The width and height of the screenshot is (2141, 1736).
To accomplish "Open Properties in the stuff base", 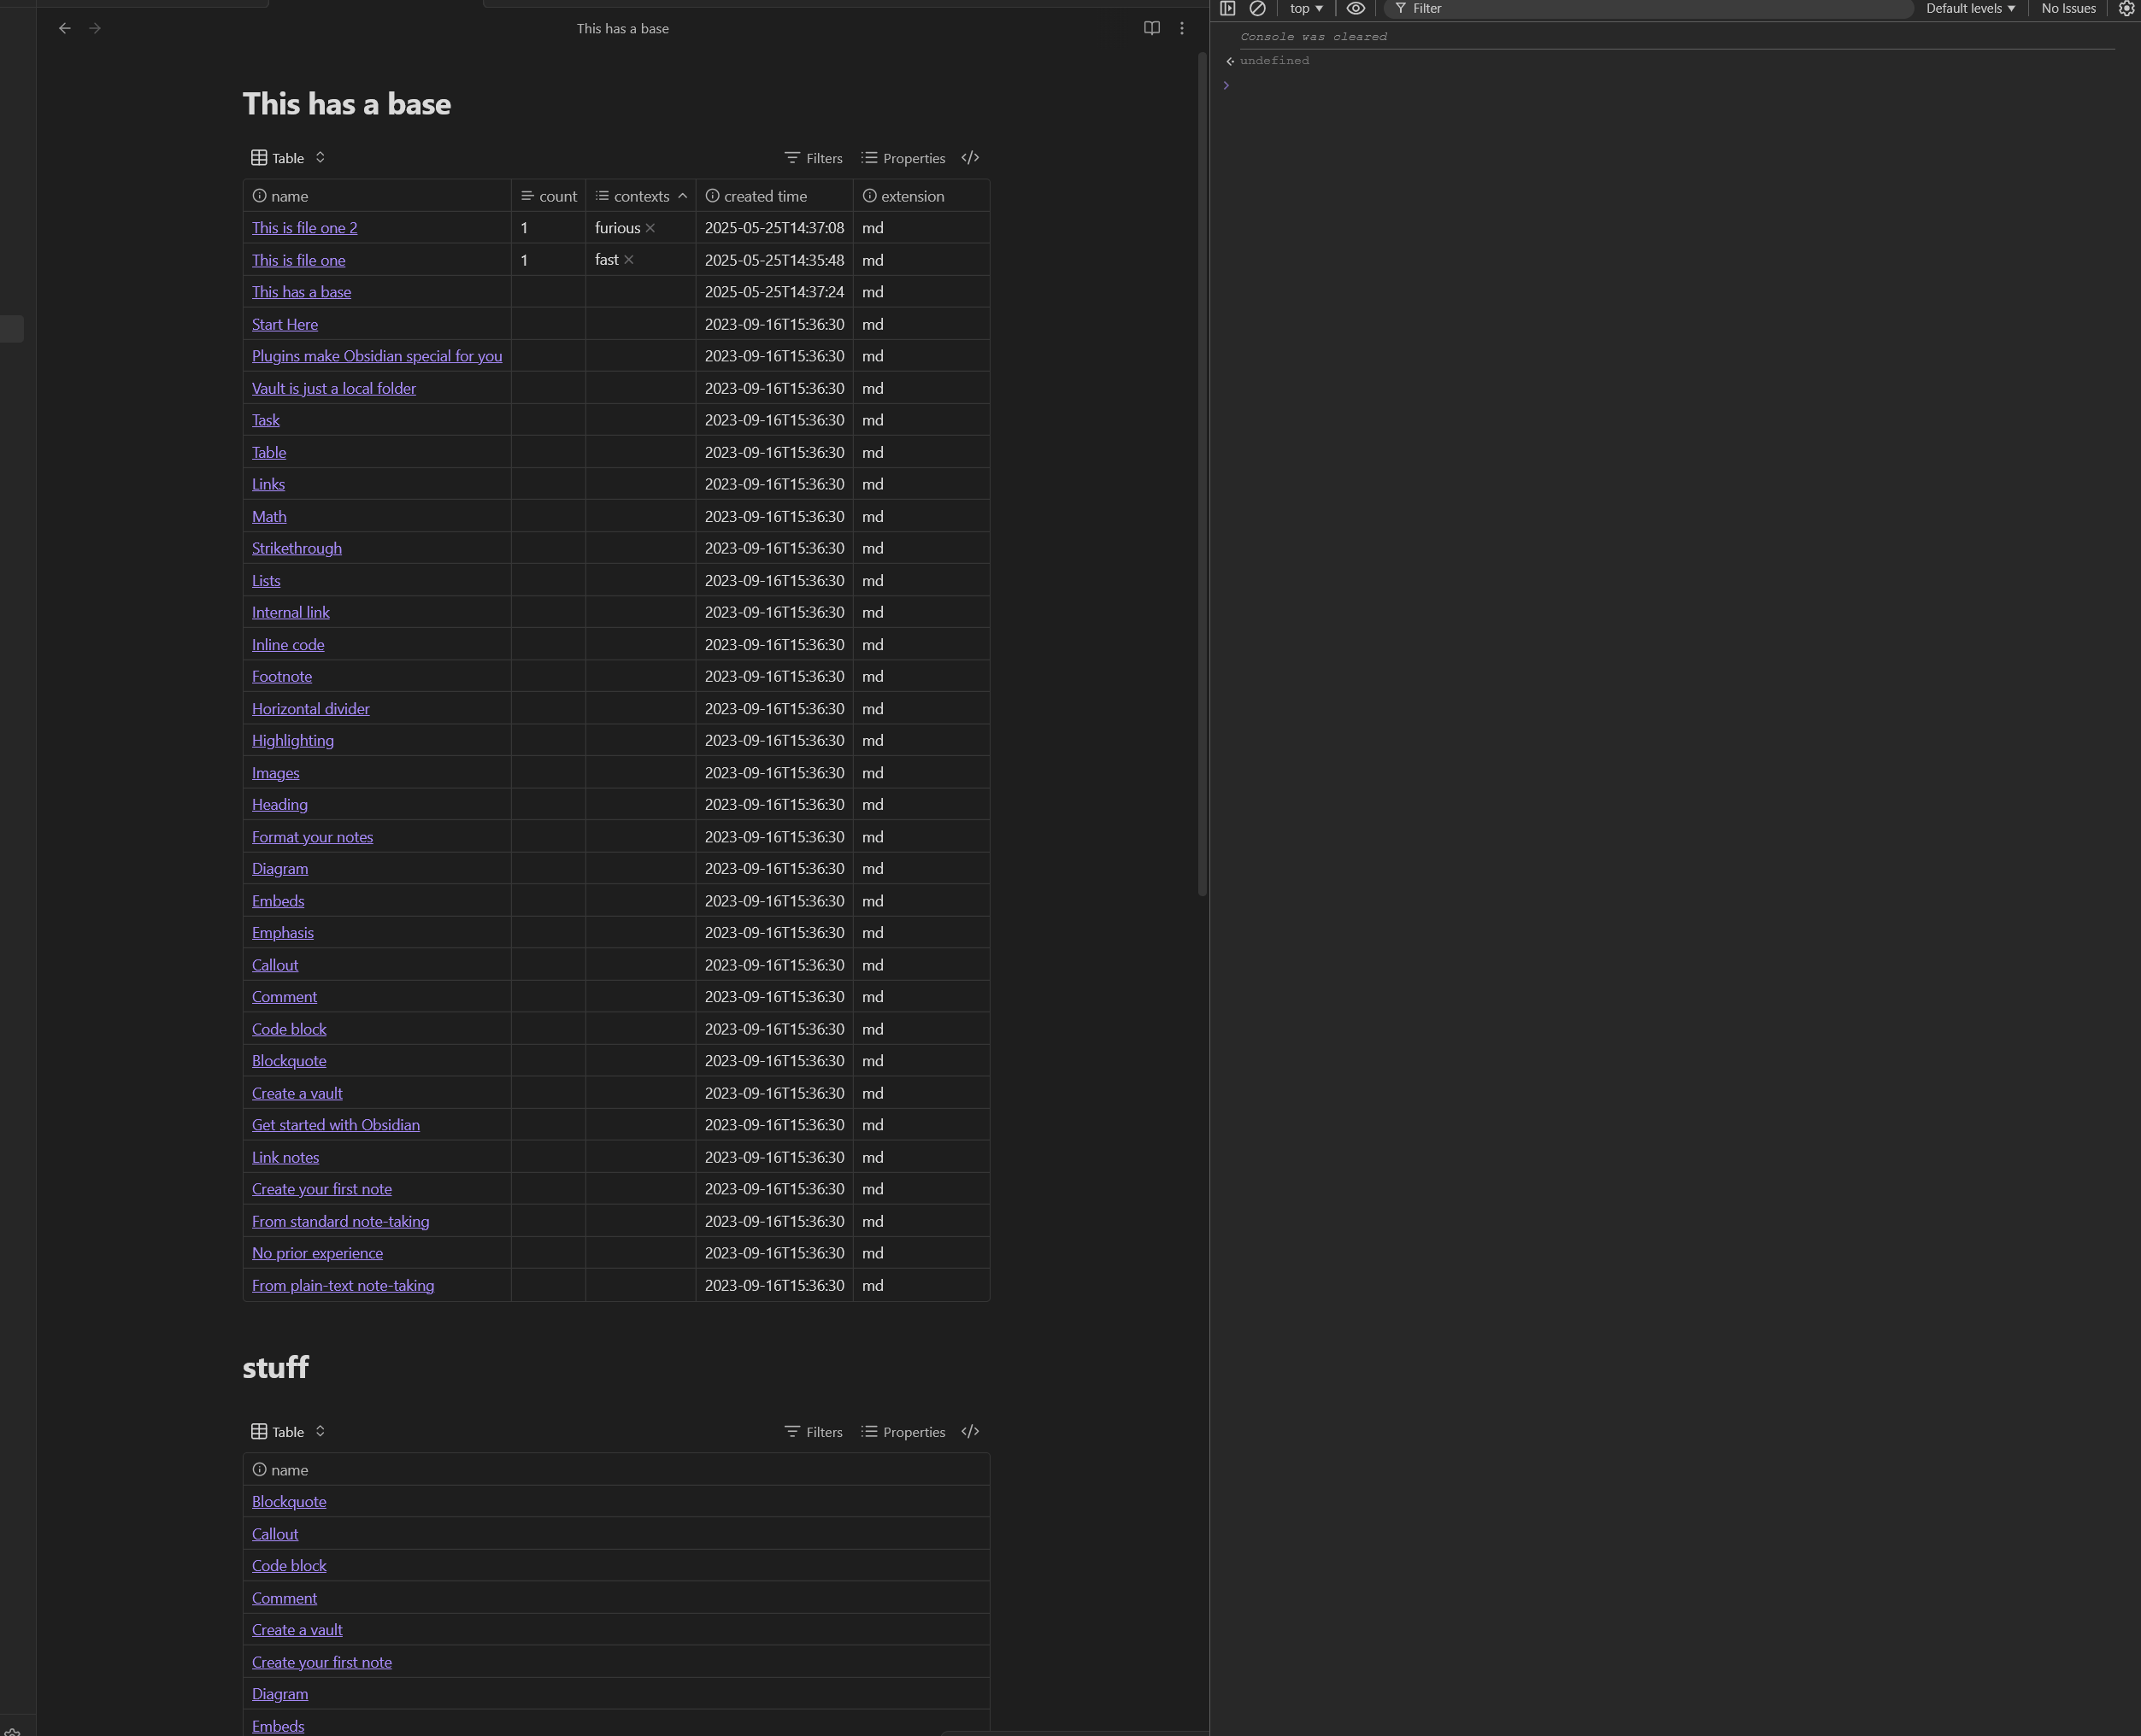I will 903,1431.
